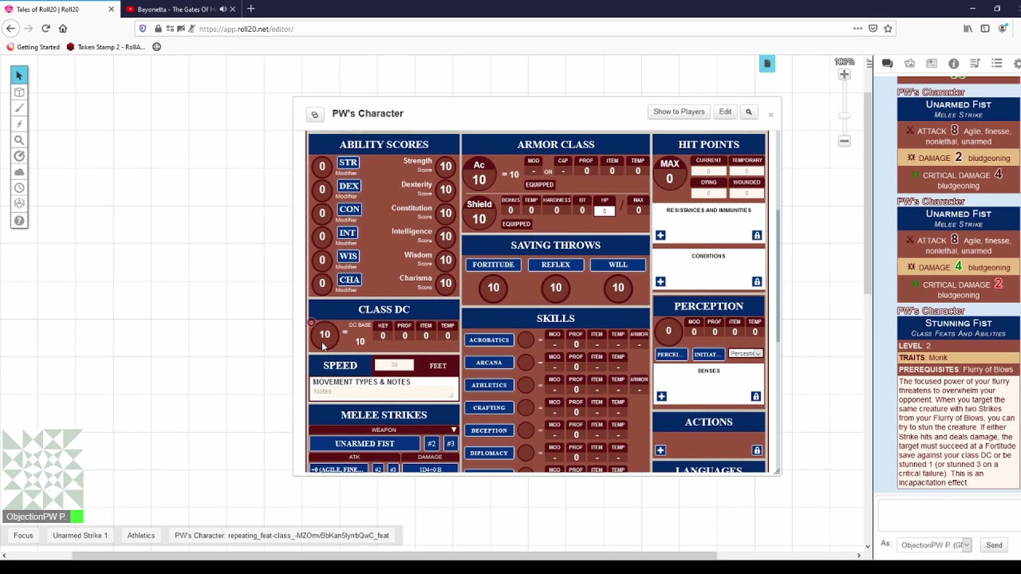This screenshot has height=574, width=1021.
Task: Roll the WILL saving throw
Action: pyautogui.click(x=618, y=265)
